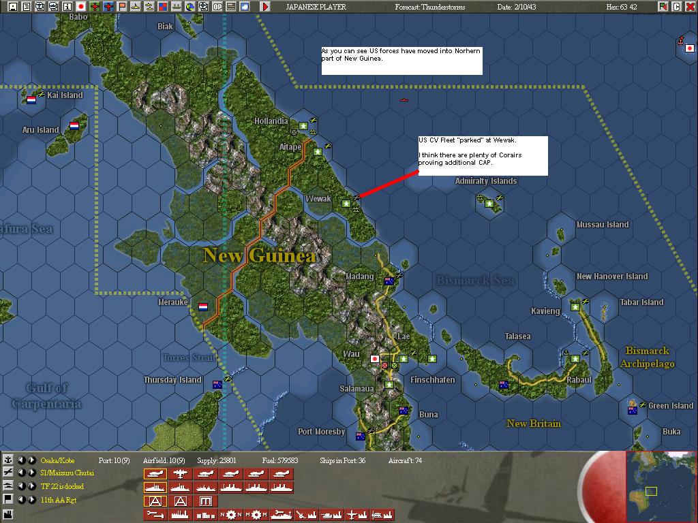Click the Aitape base star marker
The height and width of the screenshot is (523, 698).
[318, 152]
